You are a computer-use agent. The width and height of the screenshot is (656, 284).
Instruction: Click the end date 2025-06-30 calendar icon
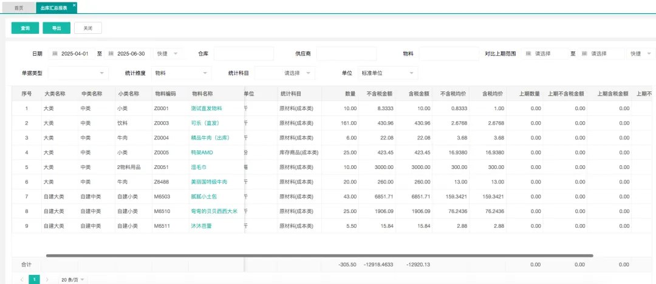point(111,54)
